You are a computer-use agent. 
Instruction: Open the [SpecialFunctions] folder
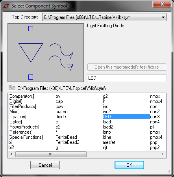26,137
